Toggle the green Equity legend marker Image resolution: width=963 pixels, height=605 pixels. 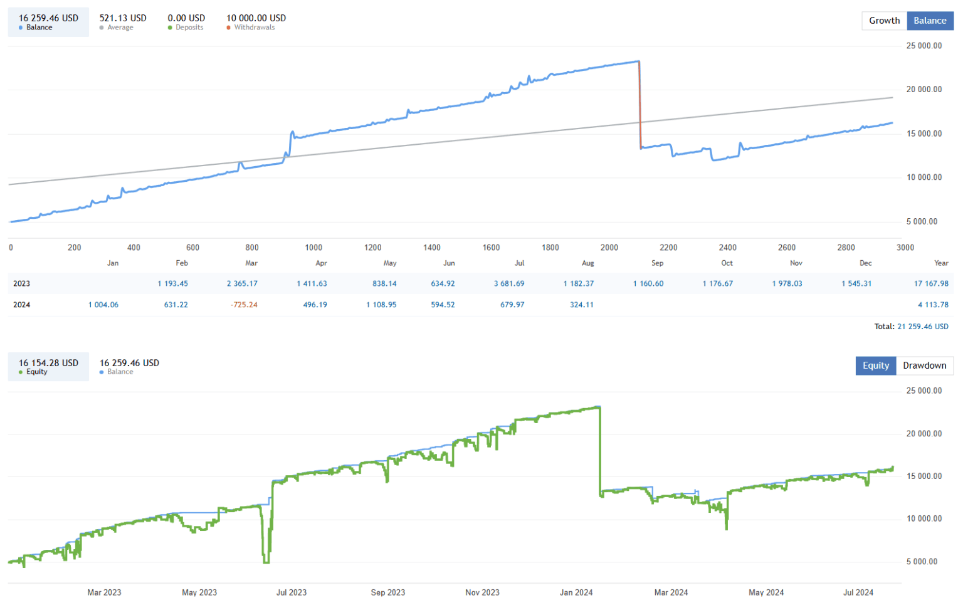click(21, 372)
